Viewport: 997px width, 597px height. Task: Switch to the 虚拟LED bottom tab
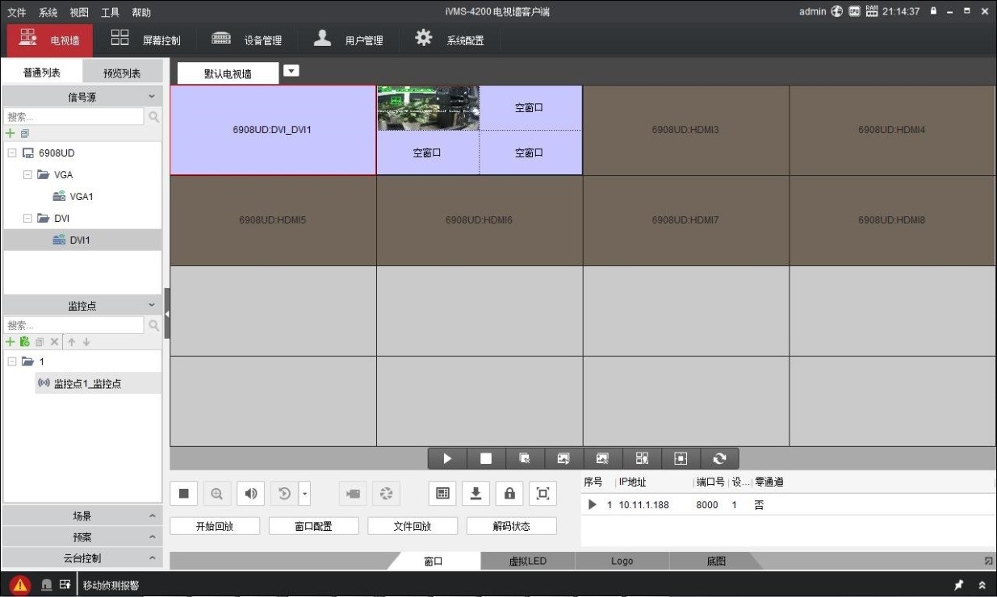(527, 562)
